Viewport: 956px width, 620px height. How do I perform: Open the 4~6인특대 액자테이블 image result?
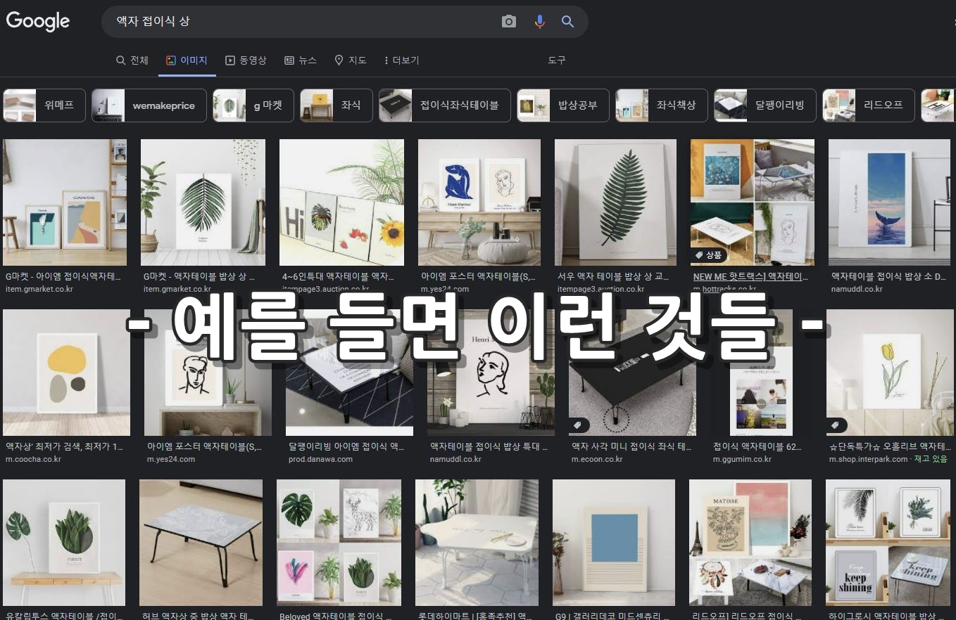(341, 202)
